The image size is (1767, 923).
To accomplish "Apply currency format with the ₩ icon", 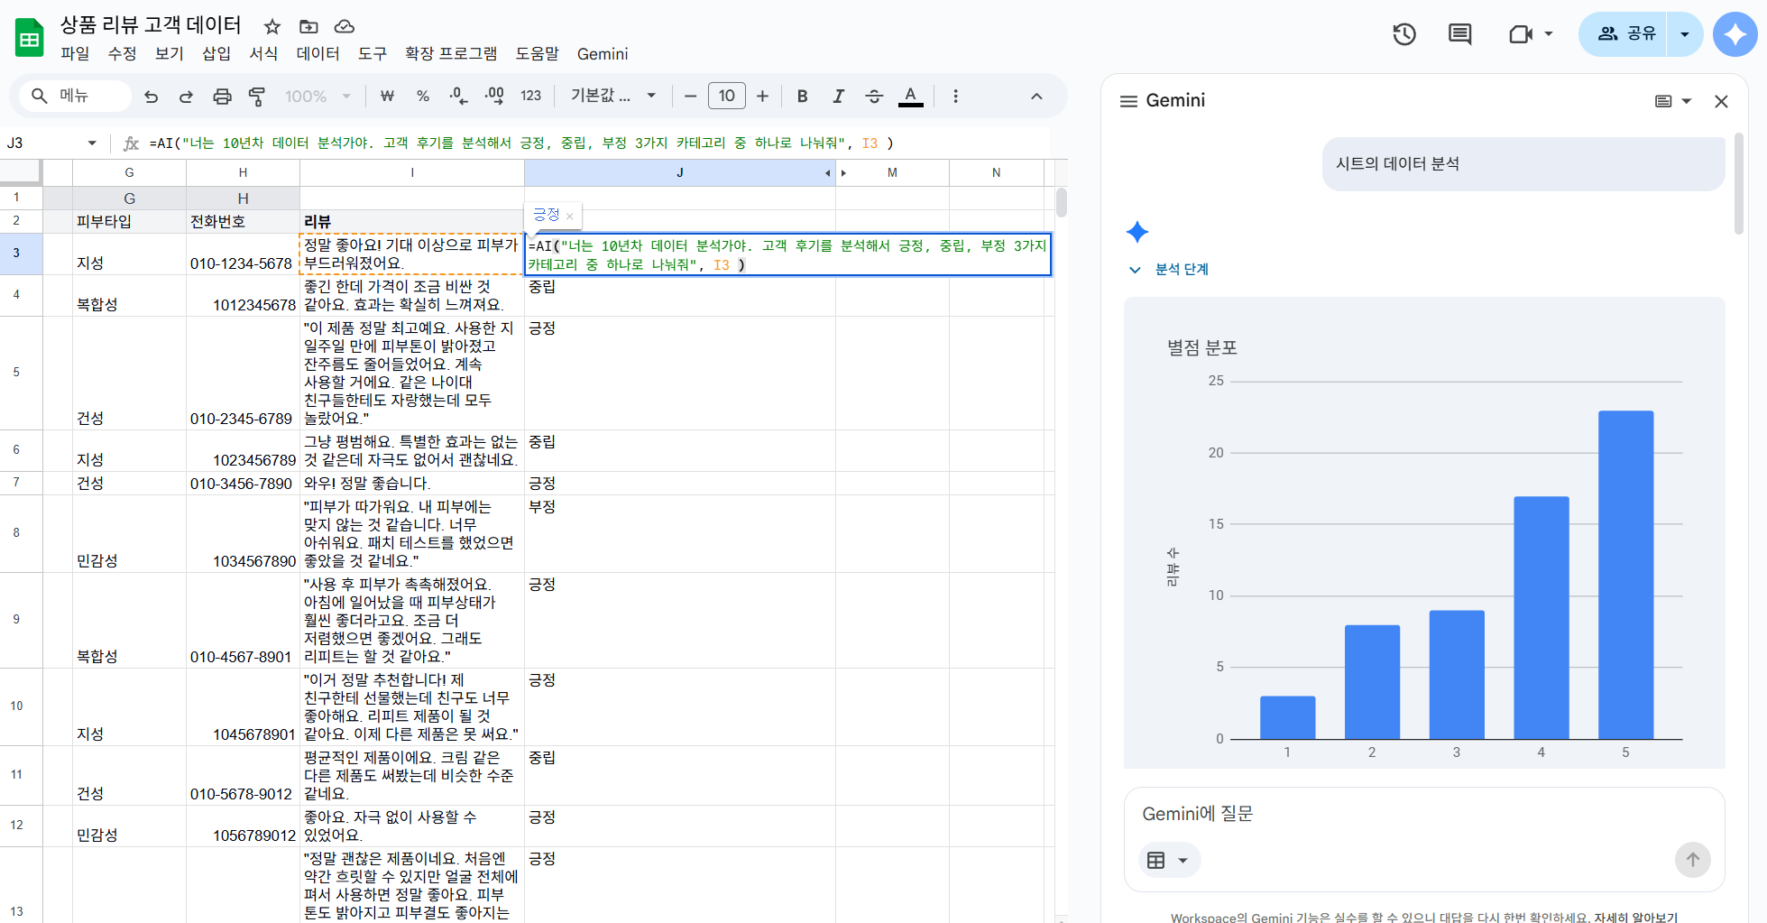I will click(386, 96).
